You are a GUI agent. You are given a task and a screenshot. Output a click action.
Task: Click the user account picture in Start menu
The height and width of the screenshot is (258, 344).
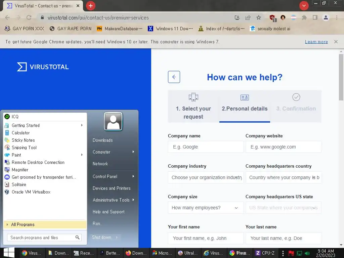point(113,121)
